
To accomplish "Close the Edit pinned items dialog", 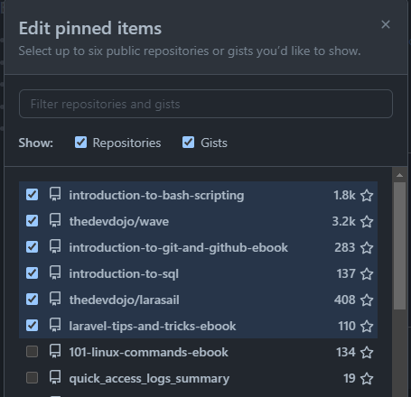I will coord(386,24).
